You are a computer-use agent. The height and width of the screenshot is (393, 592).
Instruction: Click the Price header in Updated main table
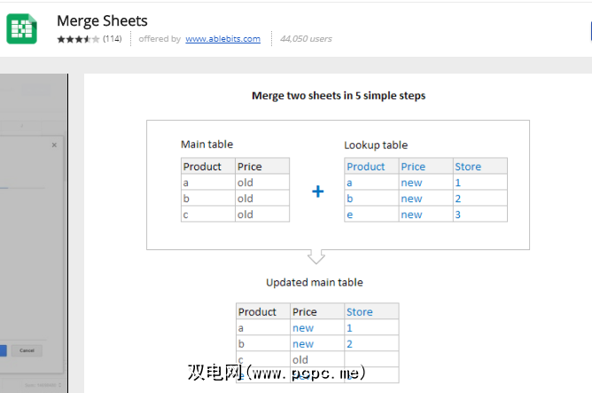click(x=304, y=312)
